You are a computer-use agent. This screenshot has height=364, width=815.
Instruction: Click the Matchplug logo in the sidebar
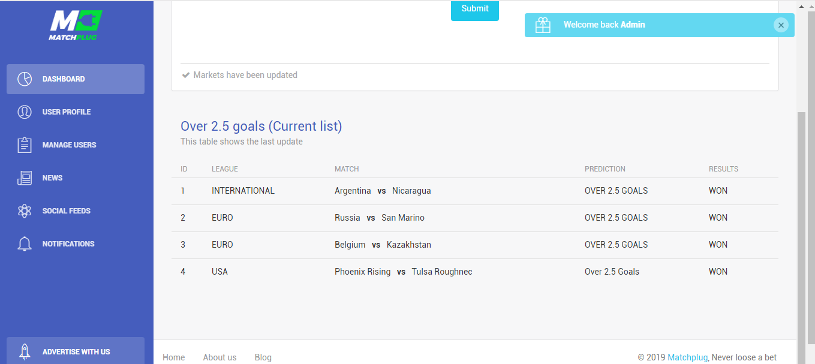coord(76,25)
